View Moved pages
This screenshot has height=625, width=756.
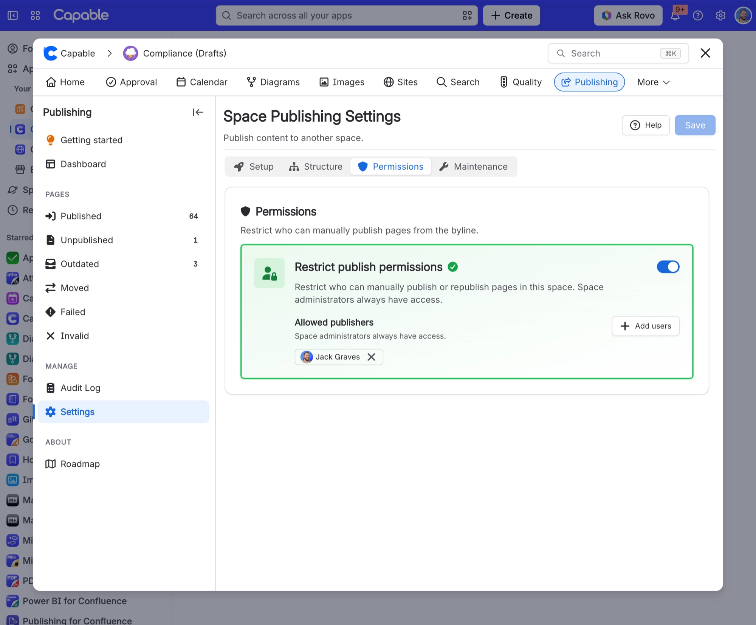[123, 288]
